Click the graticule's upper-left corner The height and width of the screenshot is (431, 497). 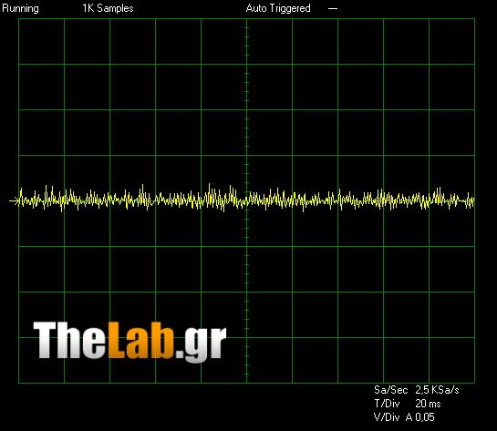(19, 19)
